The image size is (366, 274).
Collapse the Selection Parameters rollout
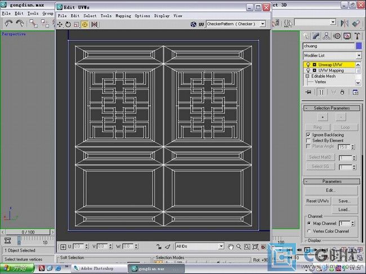[332, 108]
